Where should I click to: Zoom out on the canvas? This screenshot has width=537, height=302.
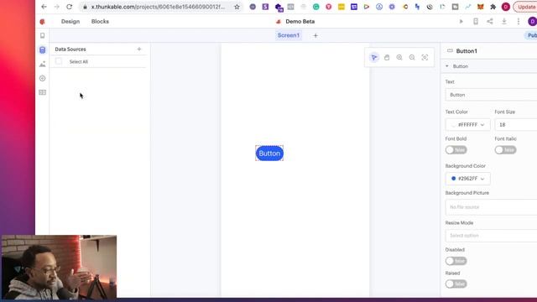coord(412,58)
